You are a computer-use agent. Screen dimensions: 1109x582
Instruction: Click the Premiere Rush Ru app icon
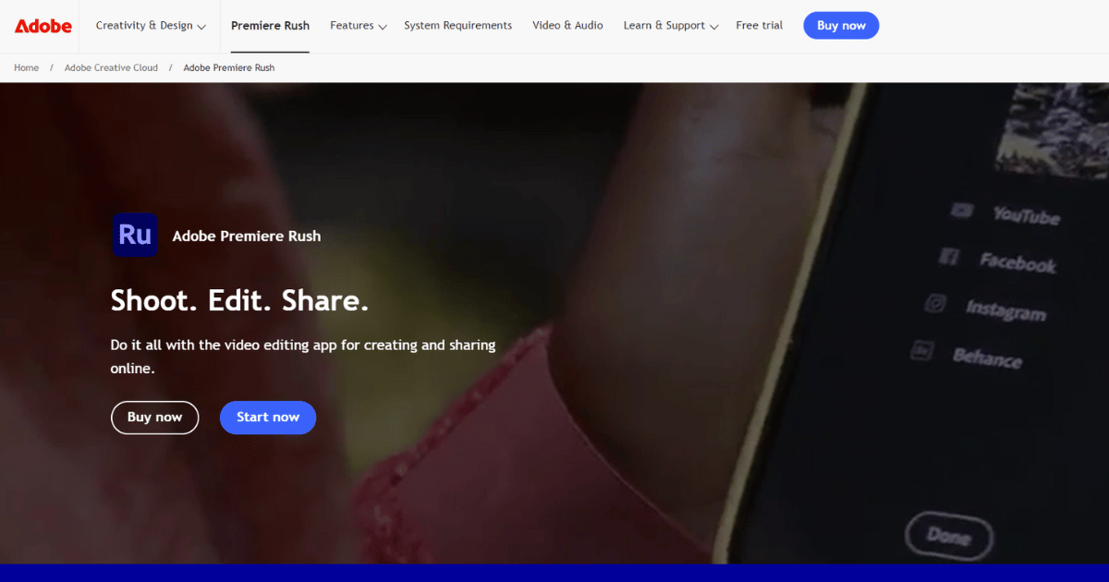(135, 235)
